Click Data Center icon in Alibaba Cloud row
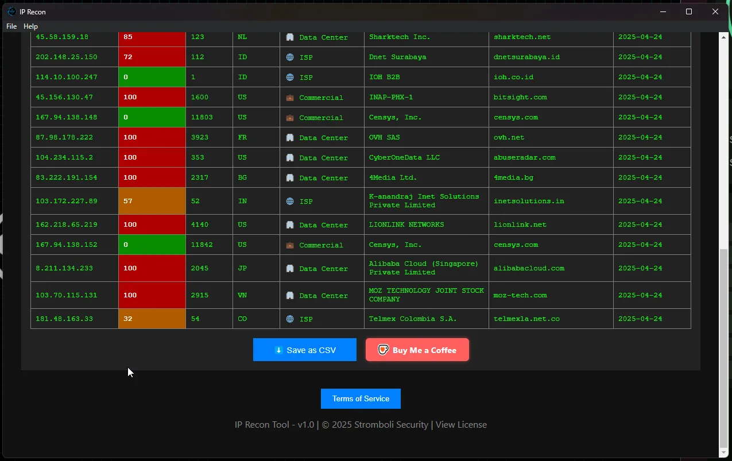 point(290,268)
